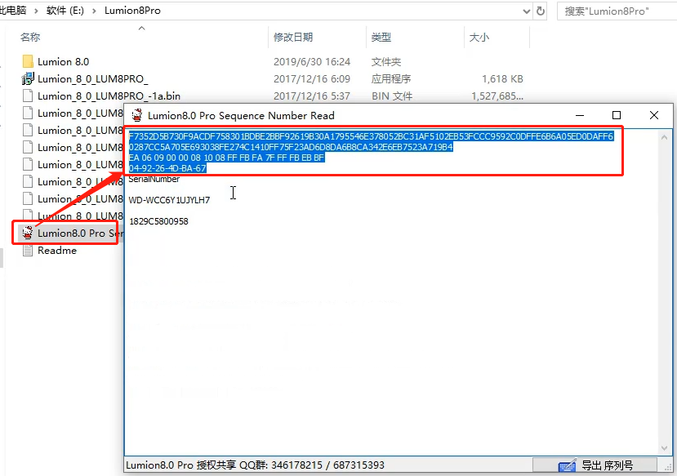Viewport: 677px width, 476px height.
Task: Click the Lumion8.0 Pro file's Hello Kitty icon
Action: click(28, 233)
